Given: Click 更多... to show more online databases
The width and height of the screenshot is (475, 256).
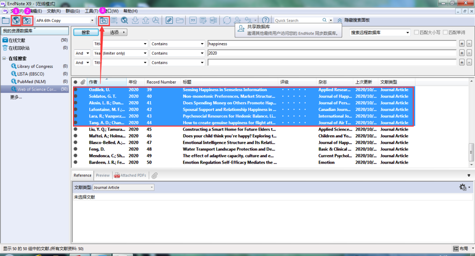Looking at the screenshot, I should point(16,97).
